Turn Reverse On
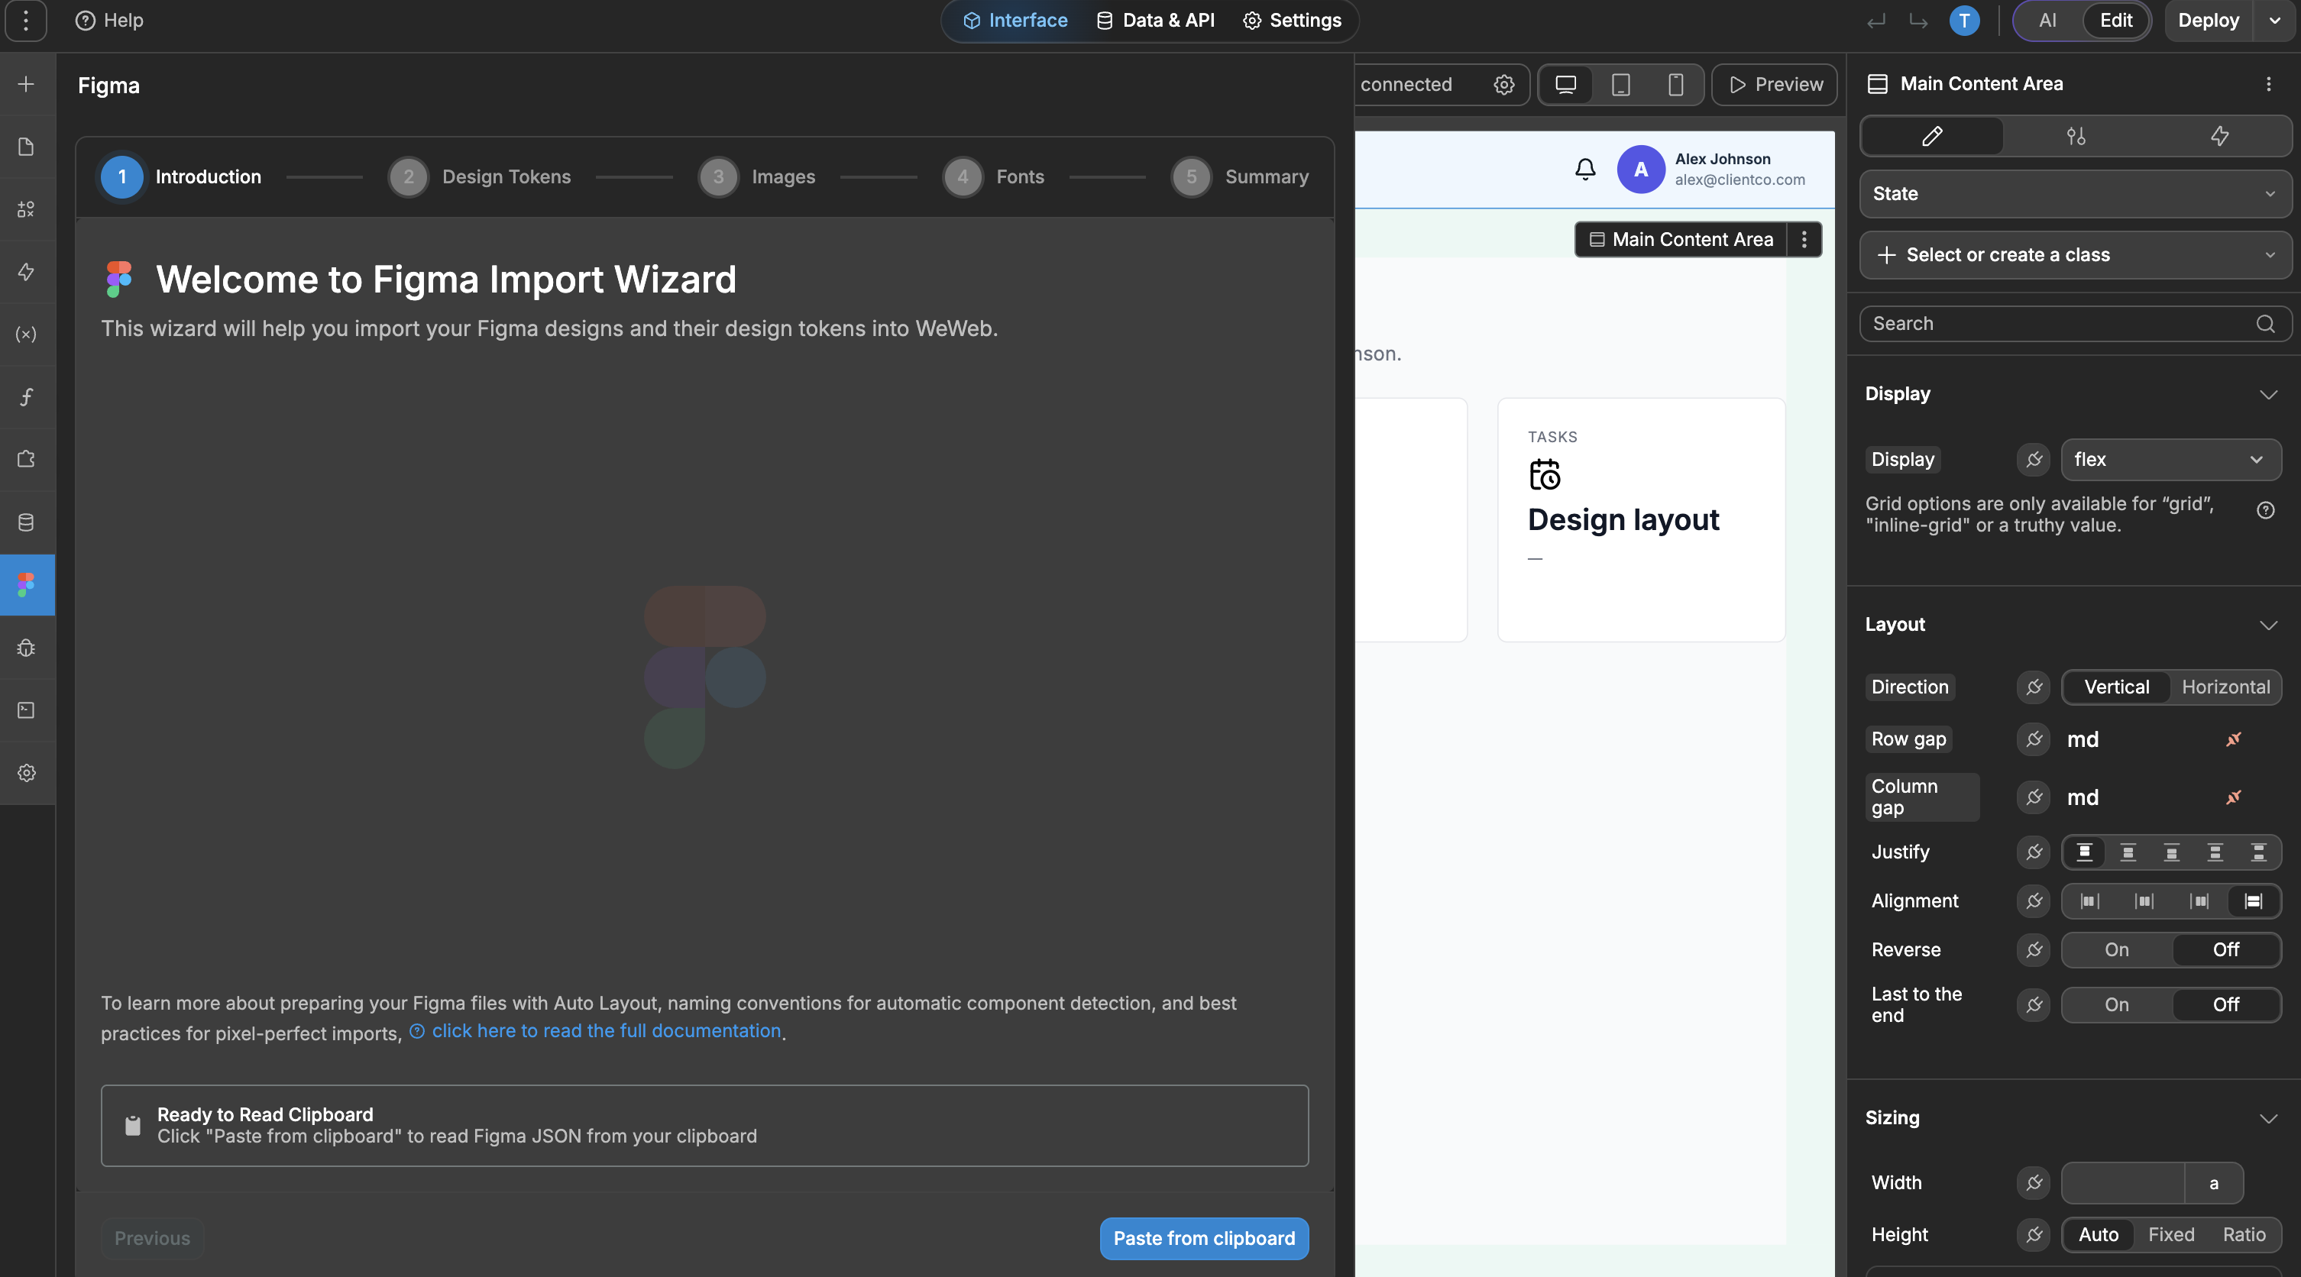Screen dimensions: 2301x1277 tap(2116, 949)
